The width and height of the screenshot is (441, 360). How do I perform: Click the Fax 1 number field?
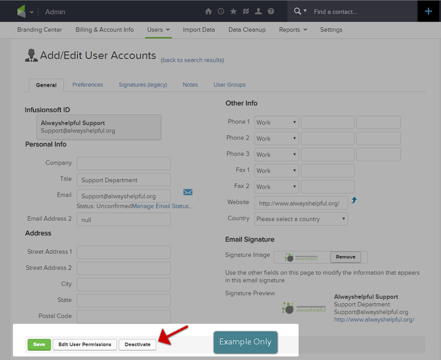click(328, 170)
